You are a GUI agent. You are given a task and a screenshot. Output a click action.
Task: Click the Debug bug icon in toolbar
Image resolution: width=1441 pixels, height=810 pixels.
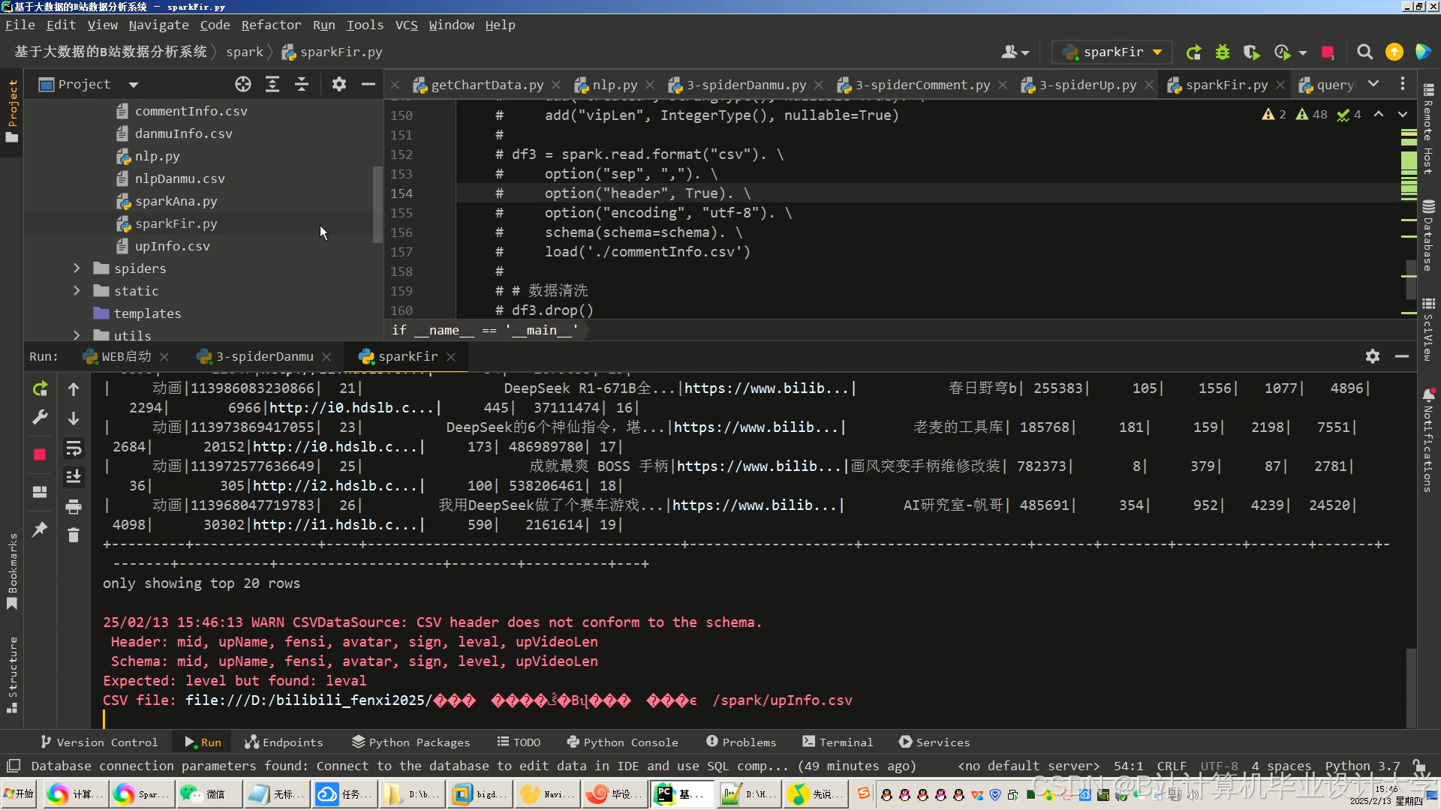(1223, 52)
